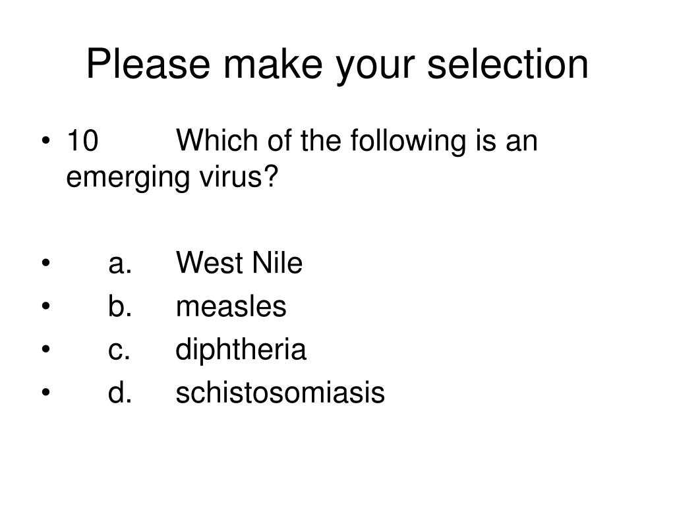This screenshot has height=506, width=675.
Task: Select answer measles
Action: [x=231, y=306]
